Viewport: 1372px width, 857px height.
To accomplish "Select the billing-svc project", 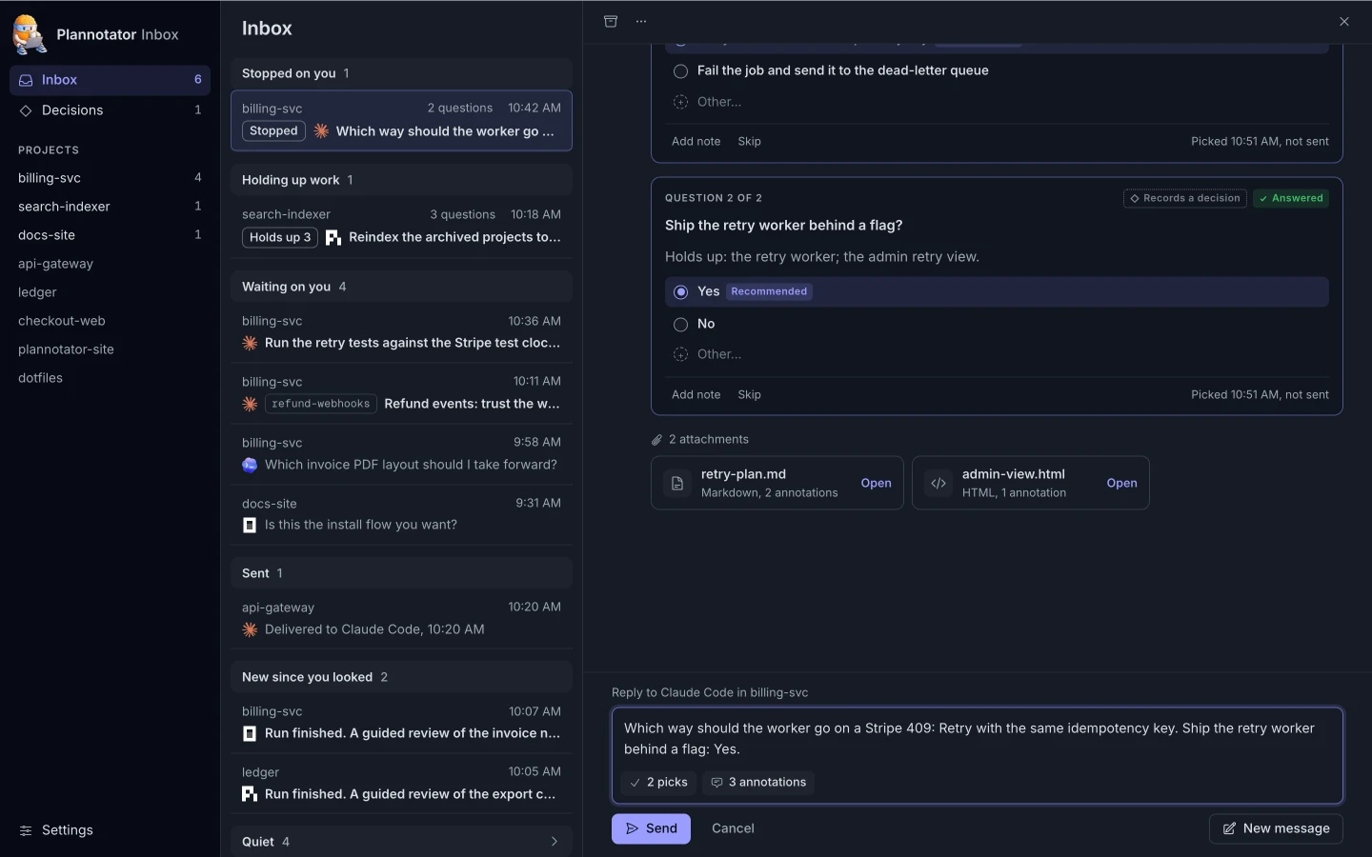I will (110, 178).
